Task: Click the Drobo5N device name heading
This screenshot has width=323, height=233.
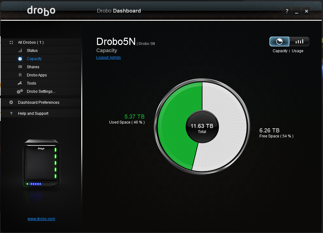Action: tap(116, 42)
